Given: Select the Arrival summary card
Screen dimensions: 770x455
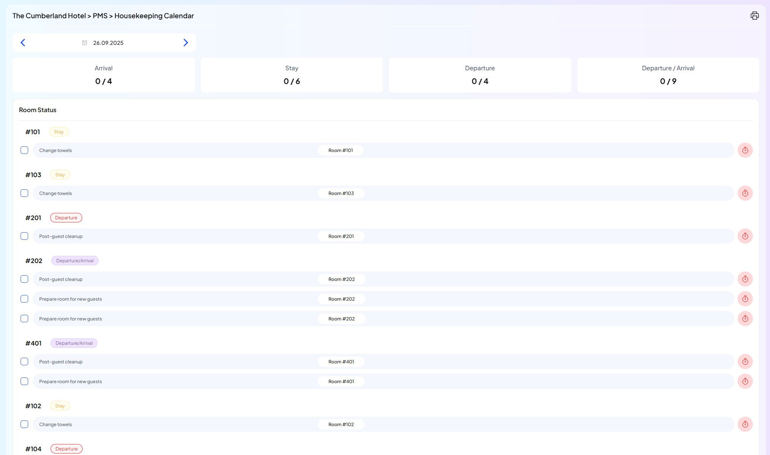Looking at the screenshot, I should tap(104, 75).
